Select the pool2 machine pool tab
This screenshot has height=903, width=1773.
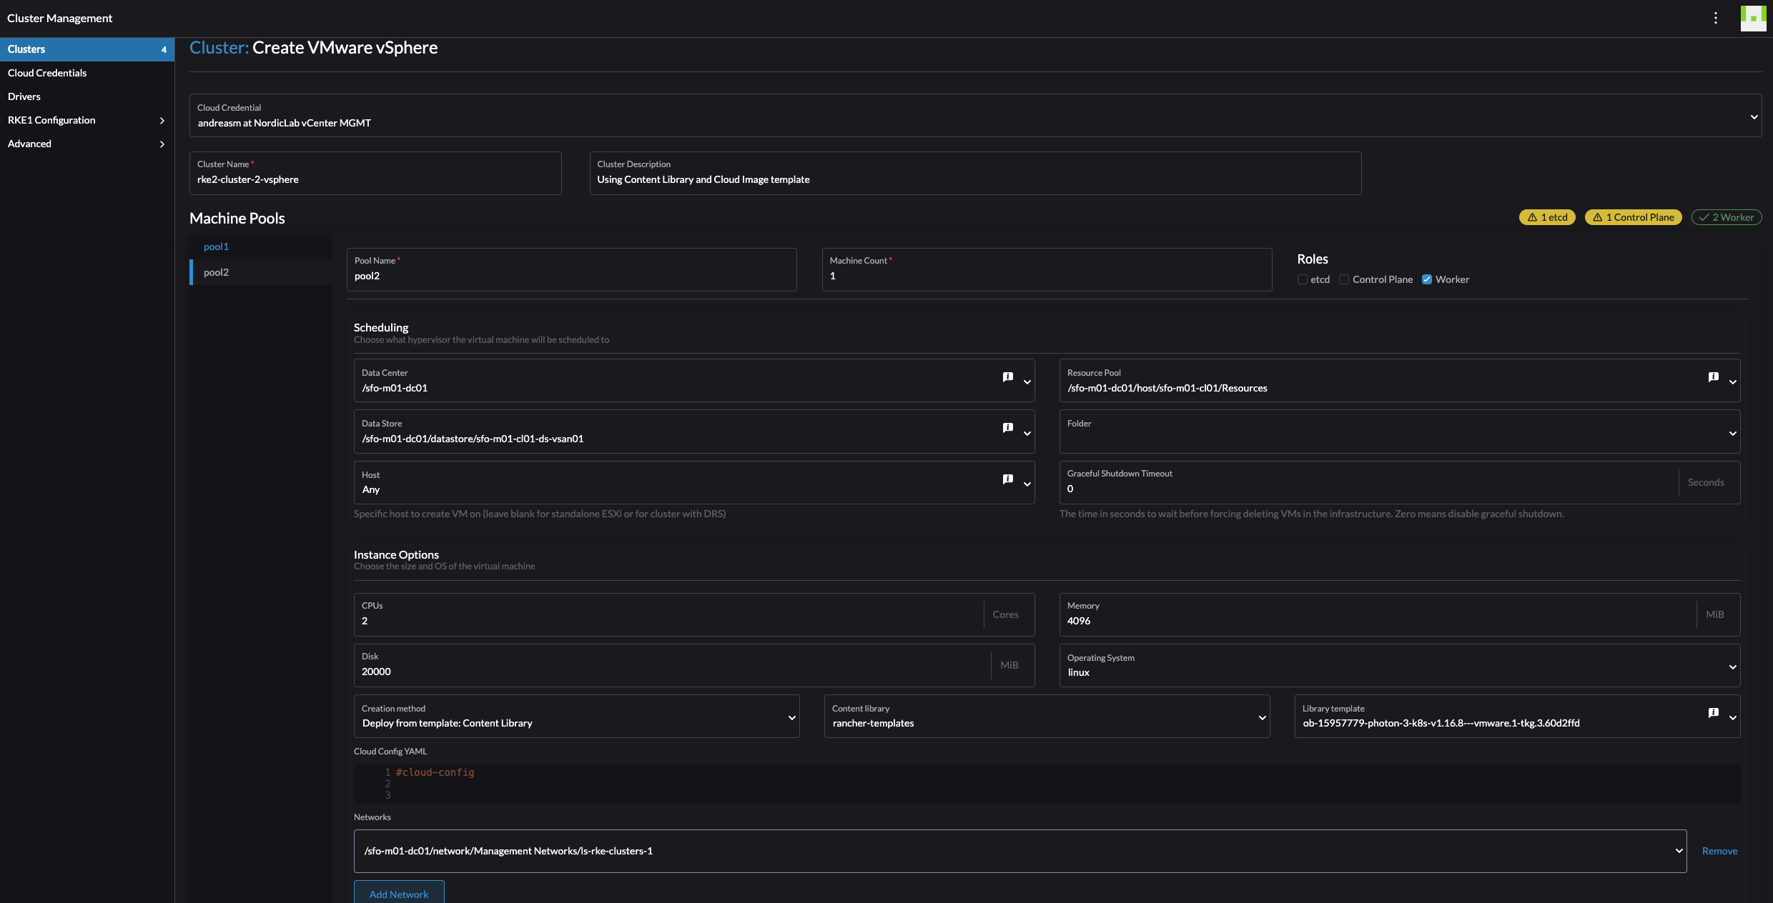tap(261, 272)
